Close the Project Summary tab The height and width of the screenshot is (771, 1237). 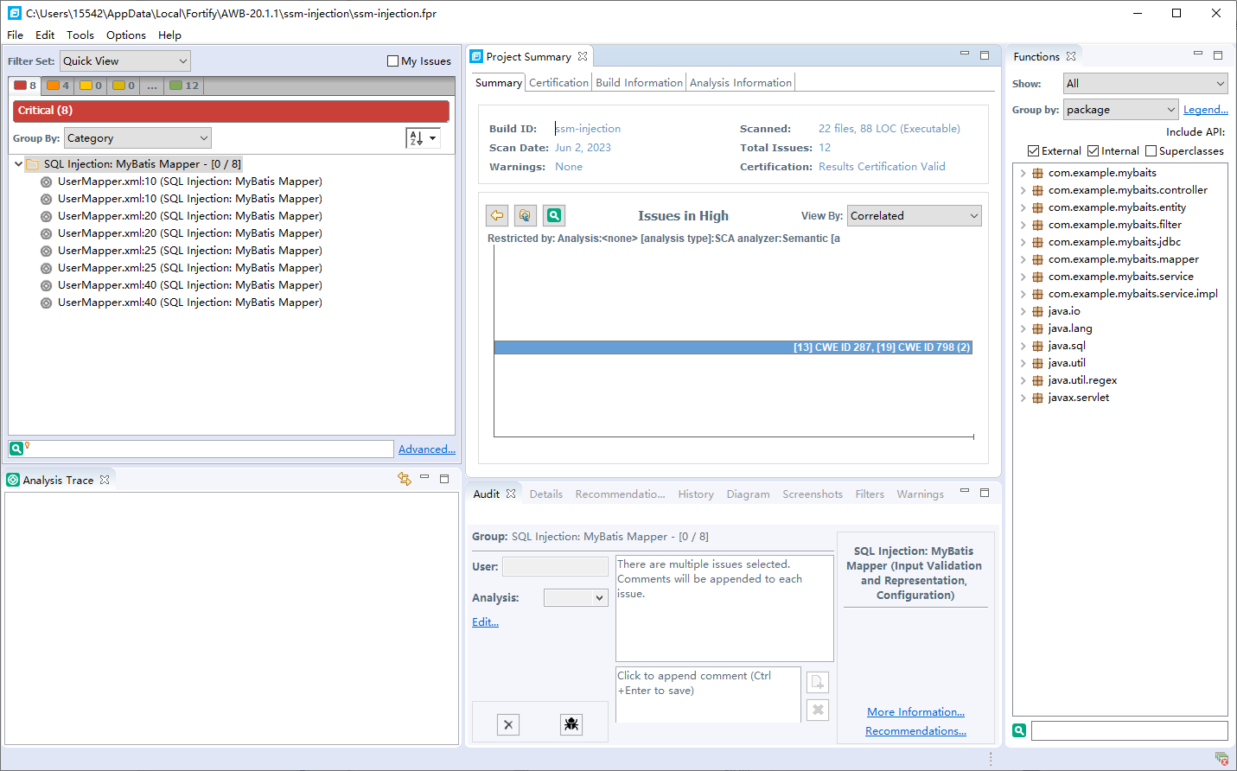(583, 56)
